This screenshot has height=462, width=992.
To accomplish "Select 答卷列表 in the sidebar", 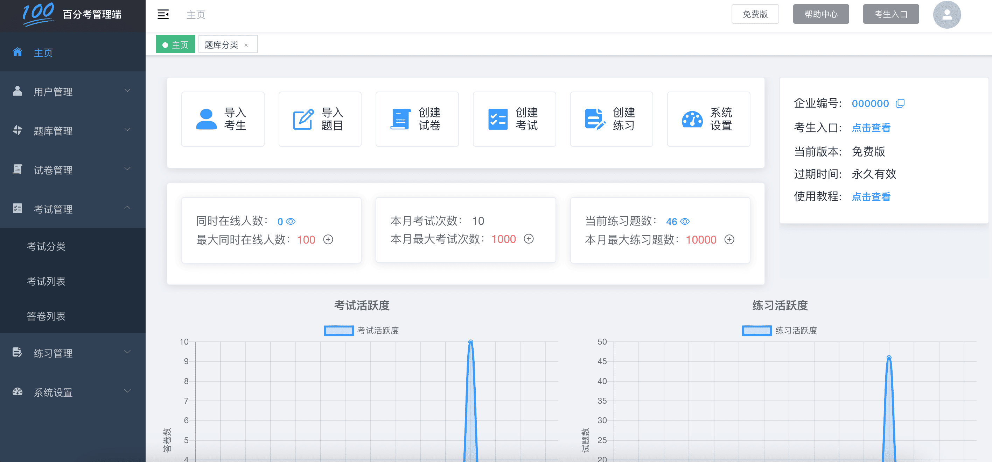I will coord(47,316).
